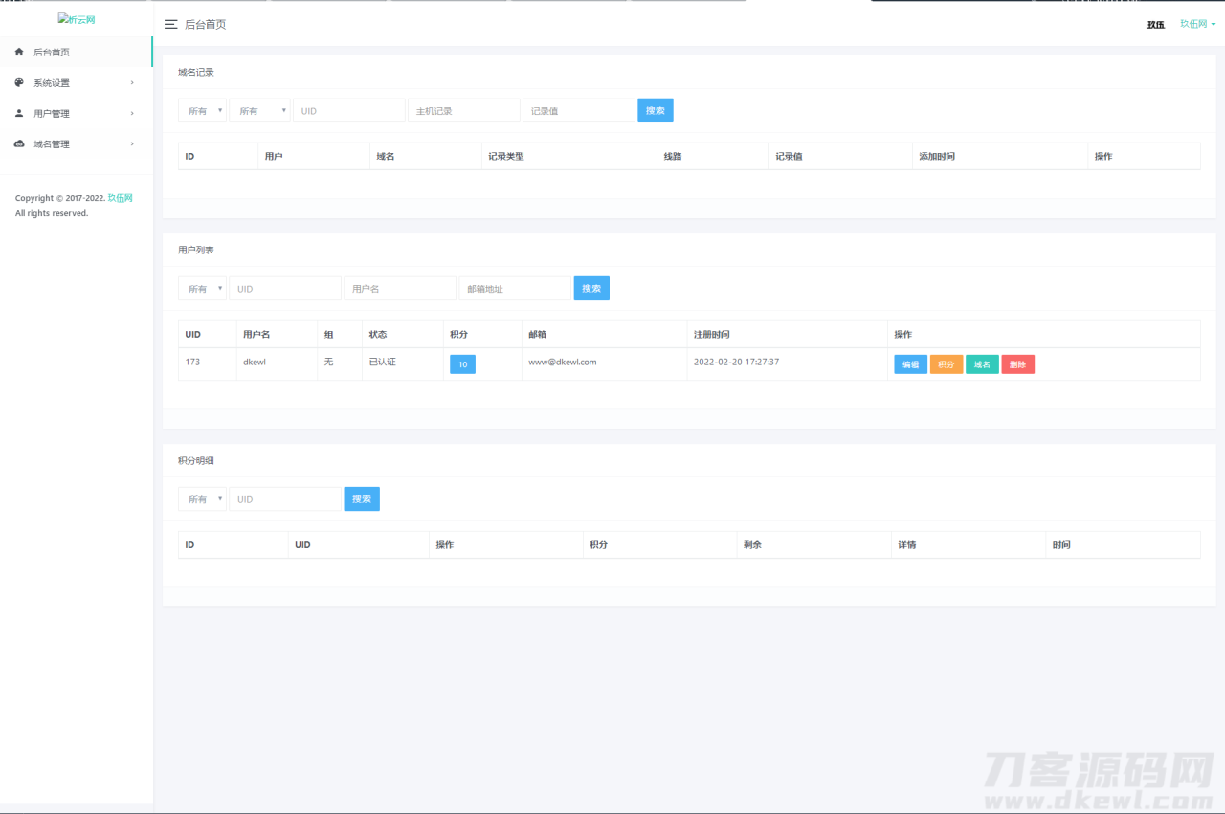Open the 玖伍网 account dropdown at top right

pos(1197,24)
